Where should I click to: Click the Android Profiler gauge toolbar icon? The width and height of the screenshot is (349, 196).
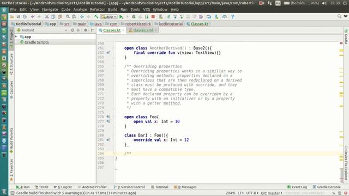point(224,17)
